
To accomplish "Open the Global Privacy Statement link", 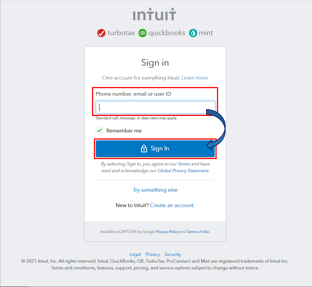I will [183, 171].
